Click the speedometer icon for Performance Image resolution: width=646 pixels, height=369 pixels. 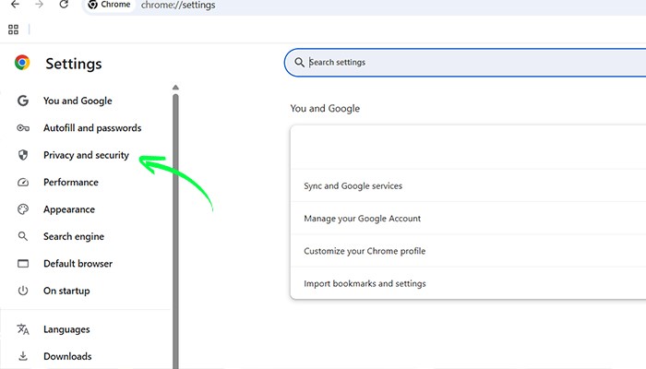[23, 183]
